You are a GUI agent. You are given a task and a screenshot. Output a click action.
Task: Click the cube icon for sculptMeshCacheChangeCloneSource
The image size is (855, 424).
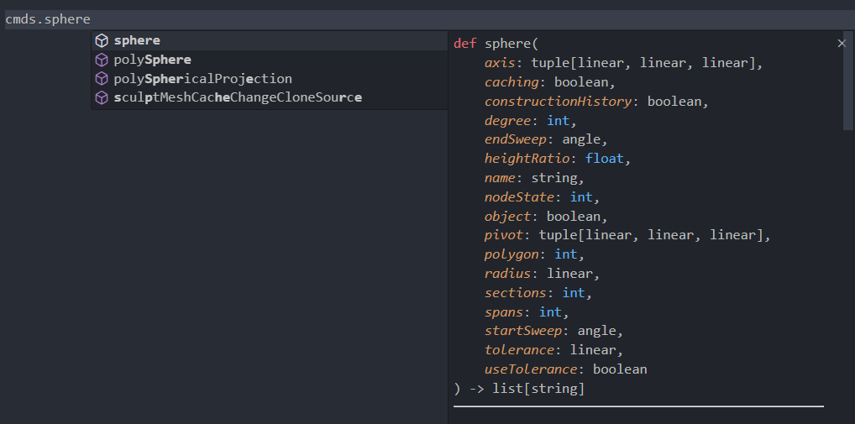tap(102, 98)
